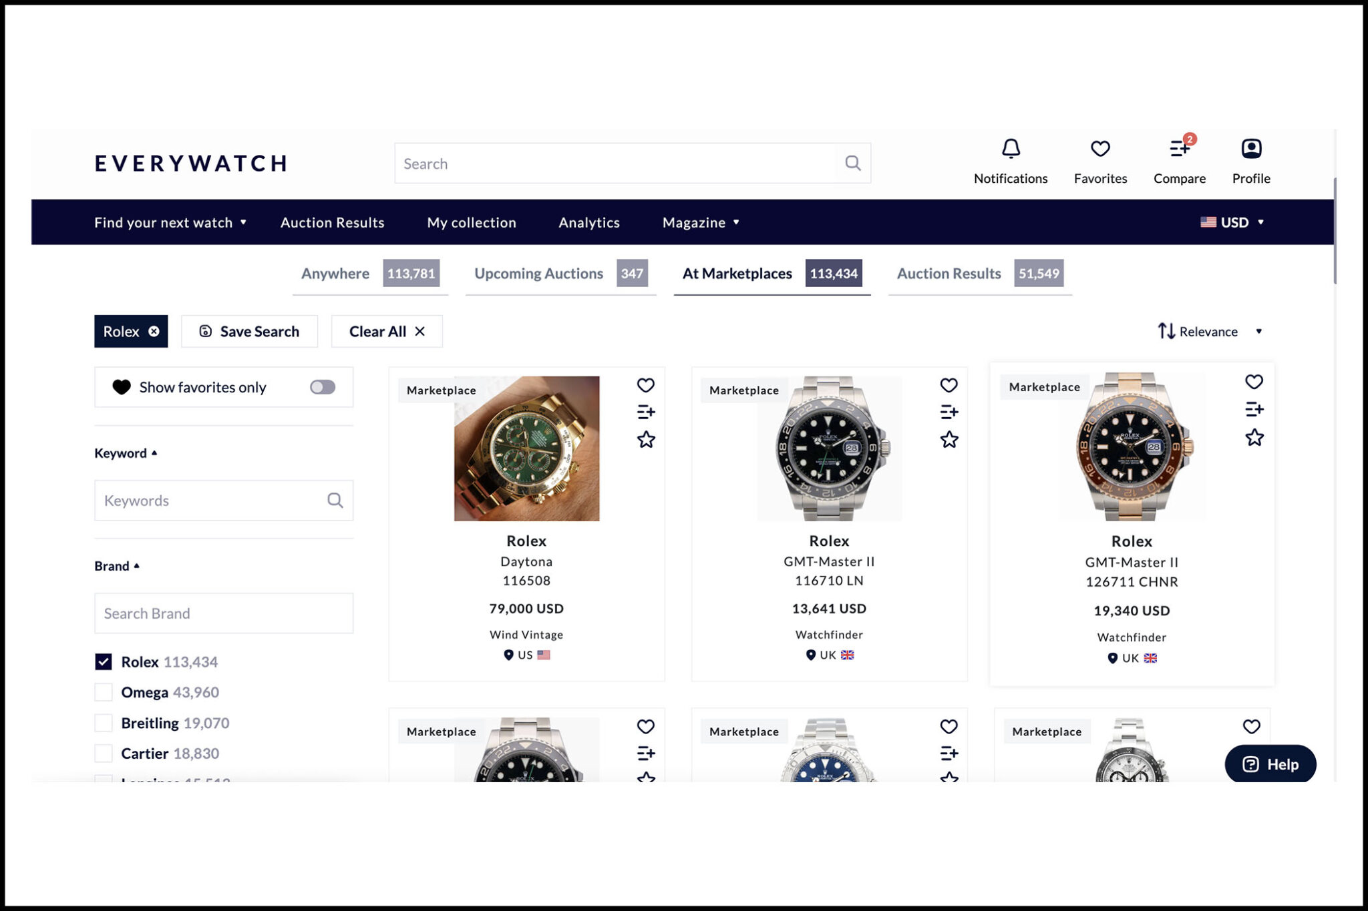Open the Profile icon
1368x911 pixels.
1250,149
